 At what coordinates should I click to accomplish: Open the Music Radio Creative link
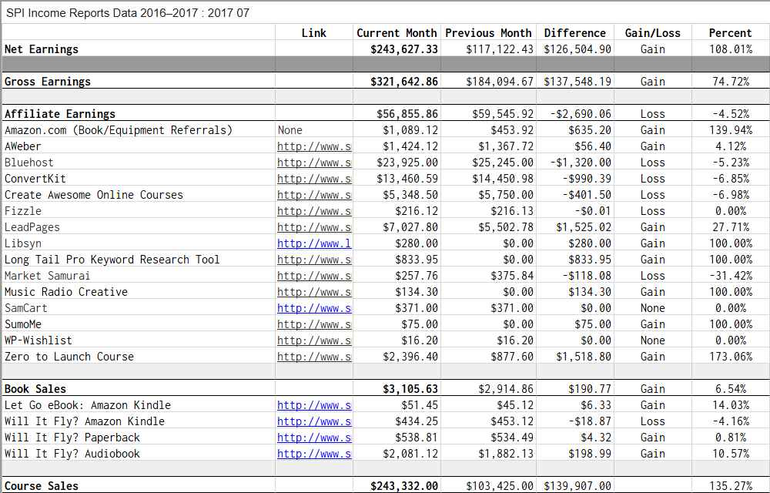(314, 292)
